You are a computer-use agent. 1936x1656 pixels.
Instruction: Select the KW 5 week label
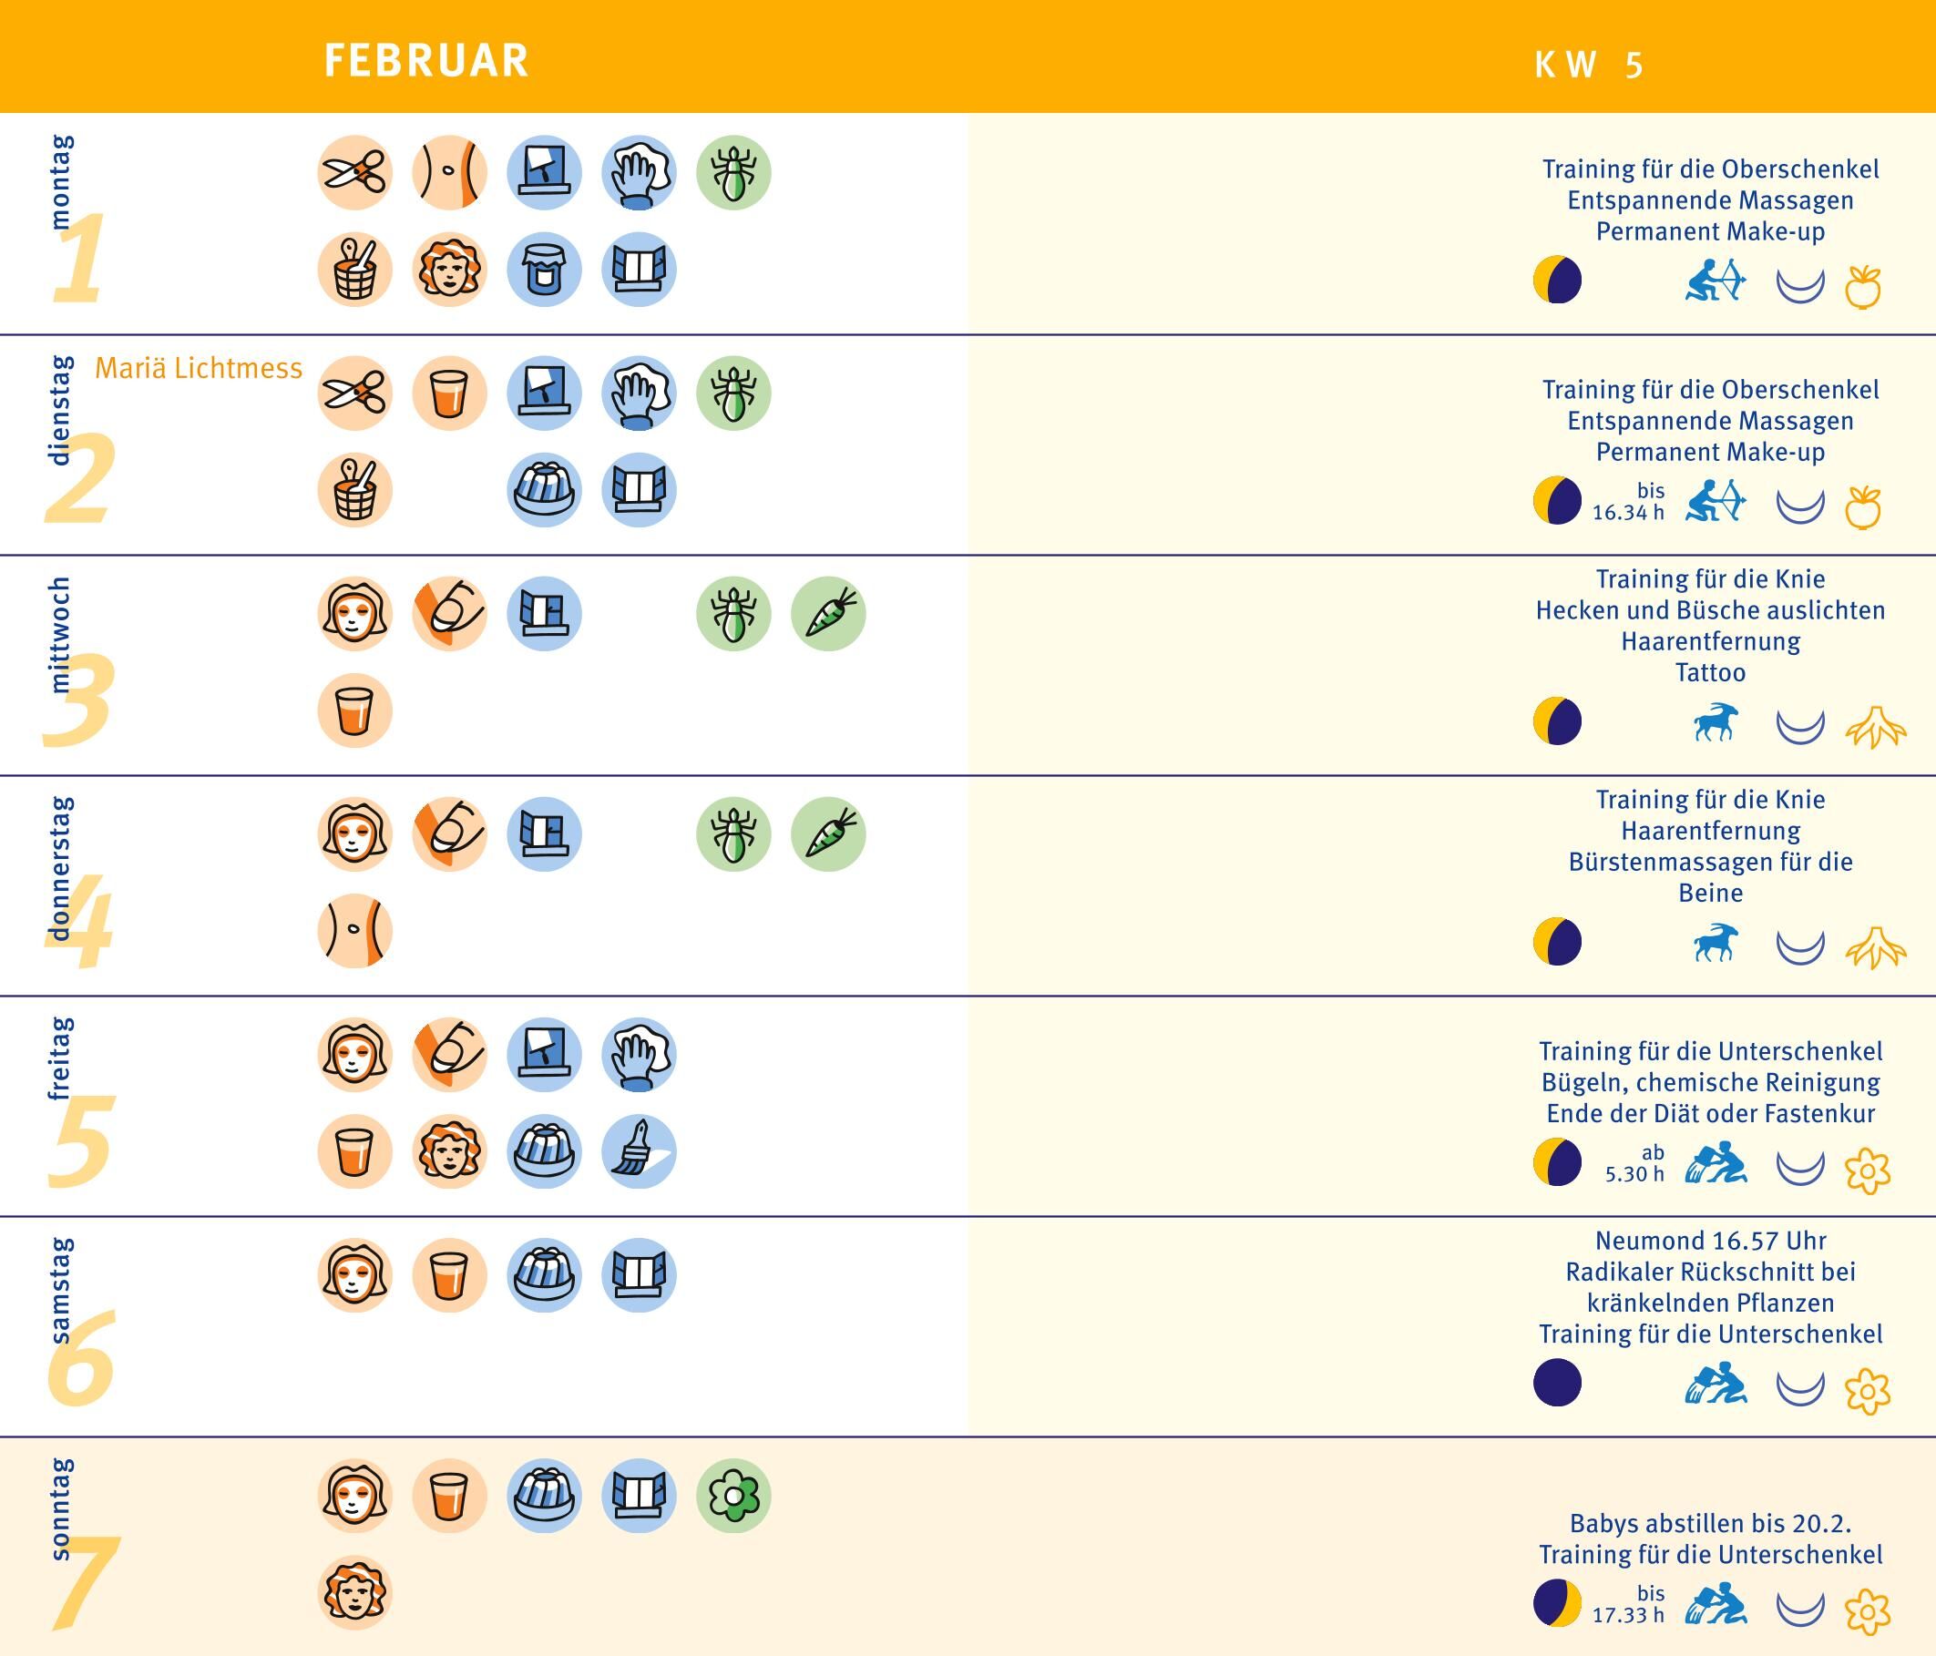coord(1588,65)
